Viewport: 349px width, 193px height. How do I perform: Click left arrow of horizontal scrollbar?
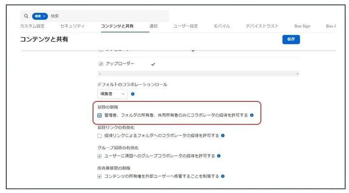click(100, 74)
